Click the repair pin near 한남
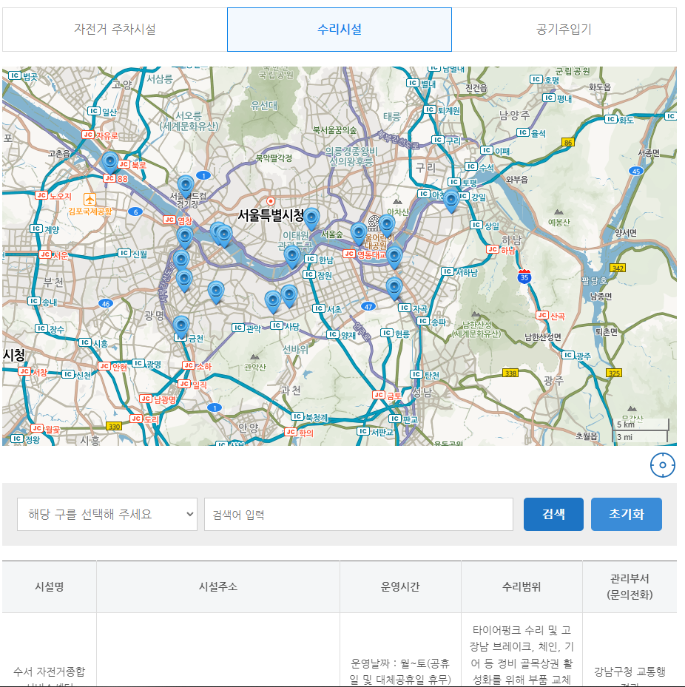 point(291,254)
